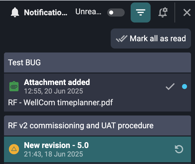Click the double-check icon in Mark all as read
This screenshot has width=195, height=164.
click(x=121, y=39)
